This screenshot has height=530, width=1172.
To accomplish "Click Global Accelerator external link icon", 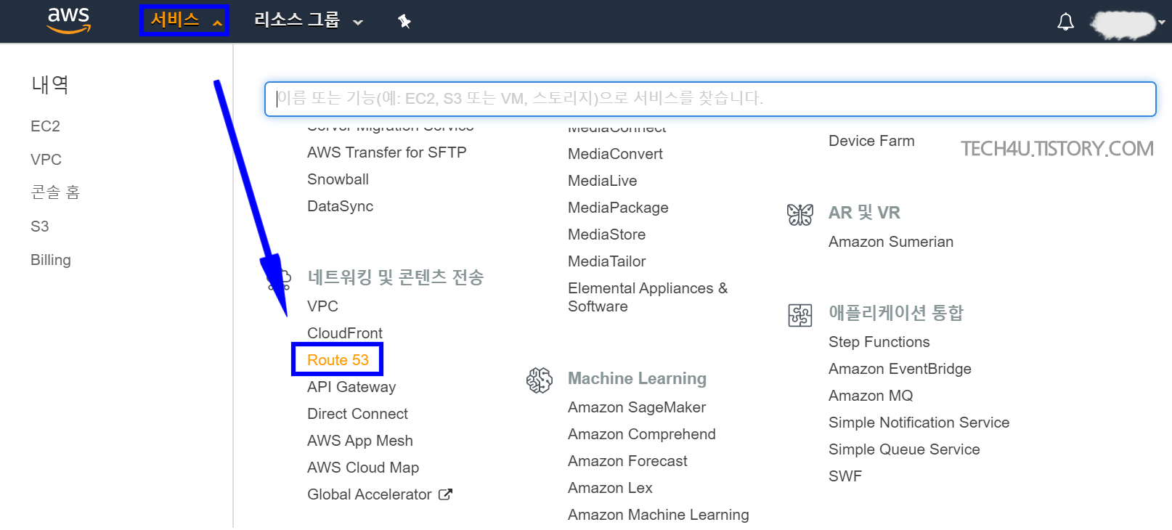I will pos(445,494).
